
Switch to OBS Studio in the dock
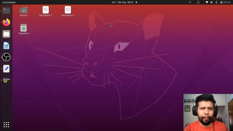6,57
